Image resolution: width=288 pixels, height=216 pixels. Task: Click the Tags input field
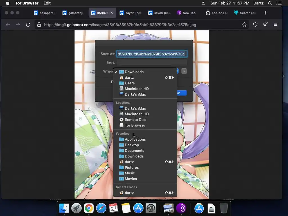pos(152,62)
